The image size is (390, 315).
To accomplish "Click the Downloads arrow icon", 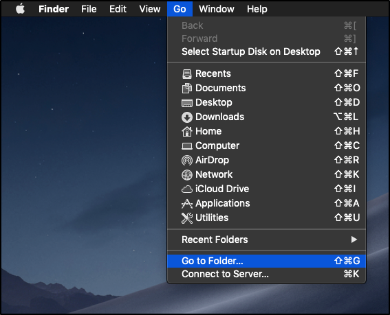I will coord(187,117).
